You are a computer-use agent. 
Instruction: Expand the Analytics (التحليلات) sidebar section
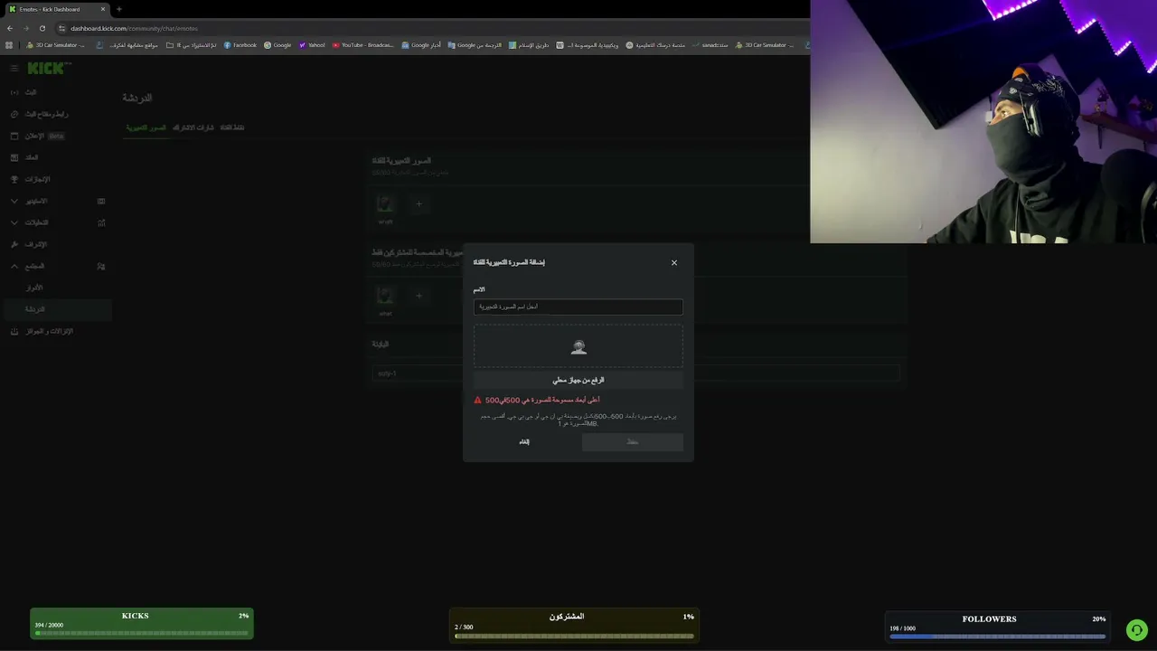[x=56, y=222]
